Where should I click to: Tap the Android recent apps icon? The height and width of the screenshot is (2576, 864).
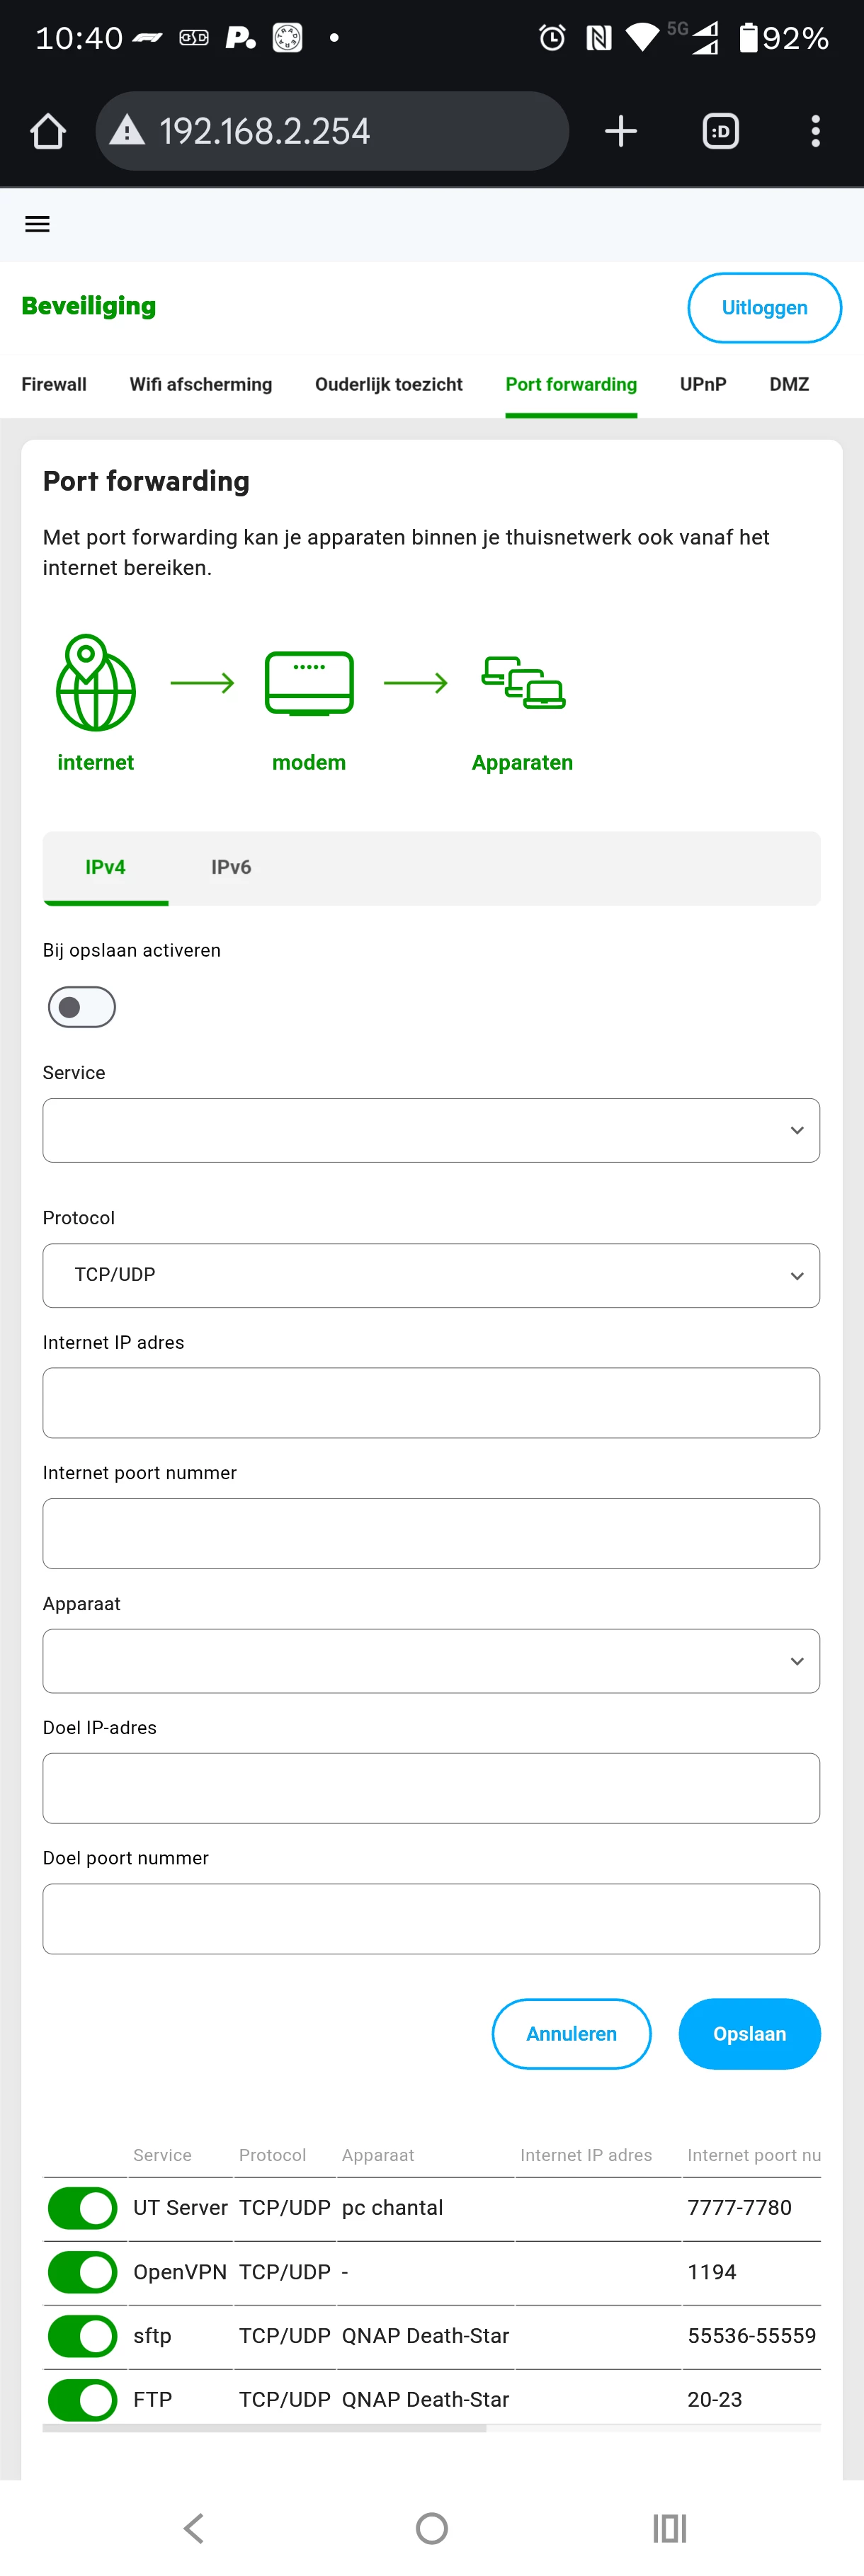[669, 2527]
